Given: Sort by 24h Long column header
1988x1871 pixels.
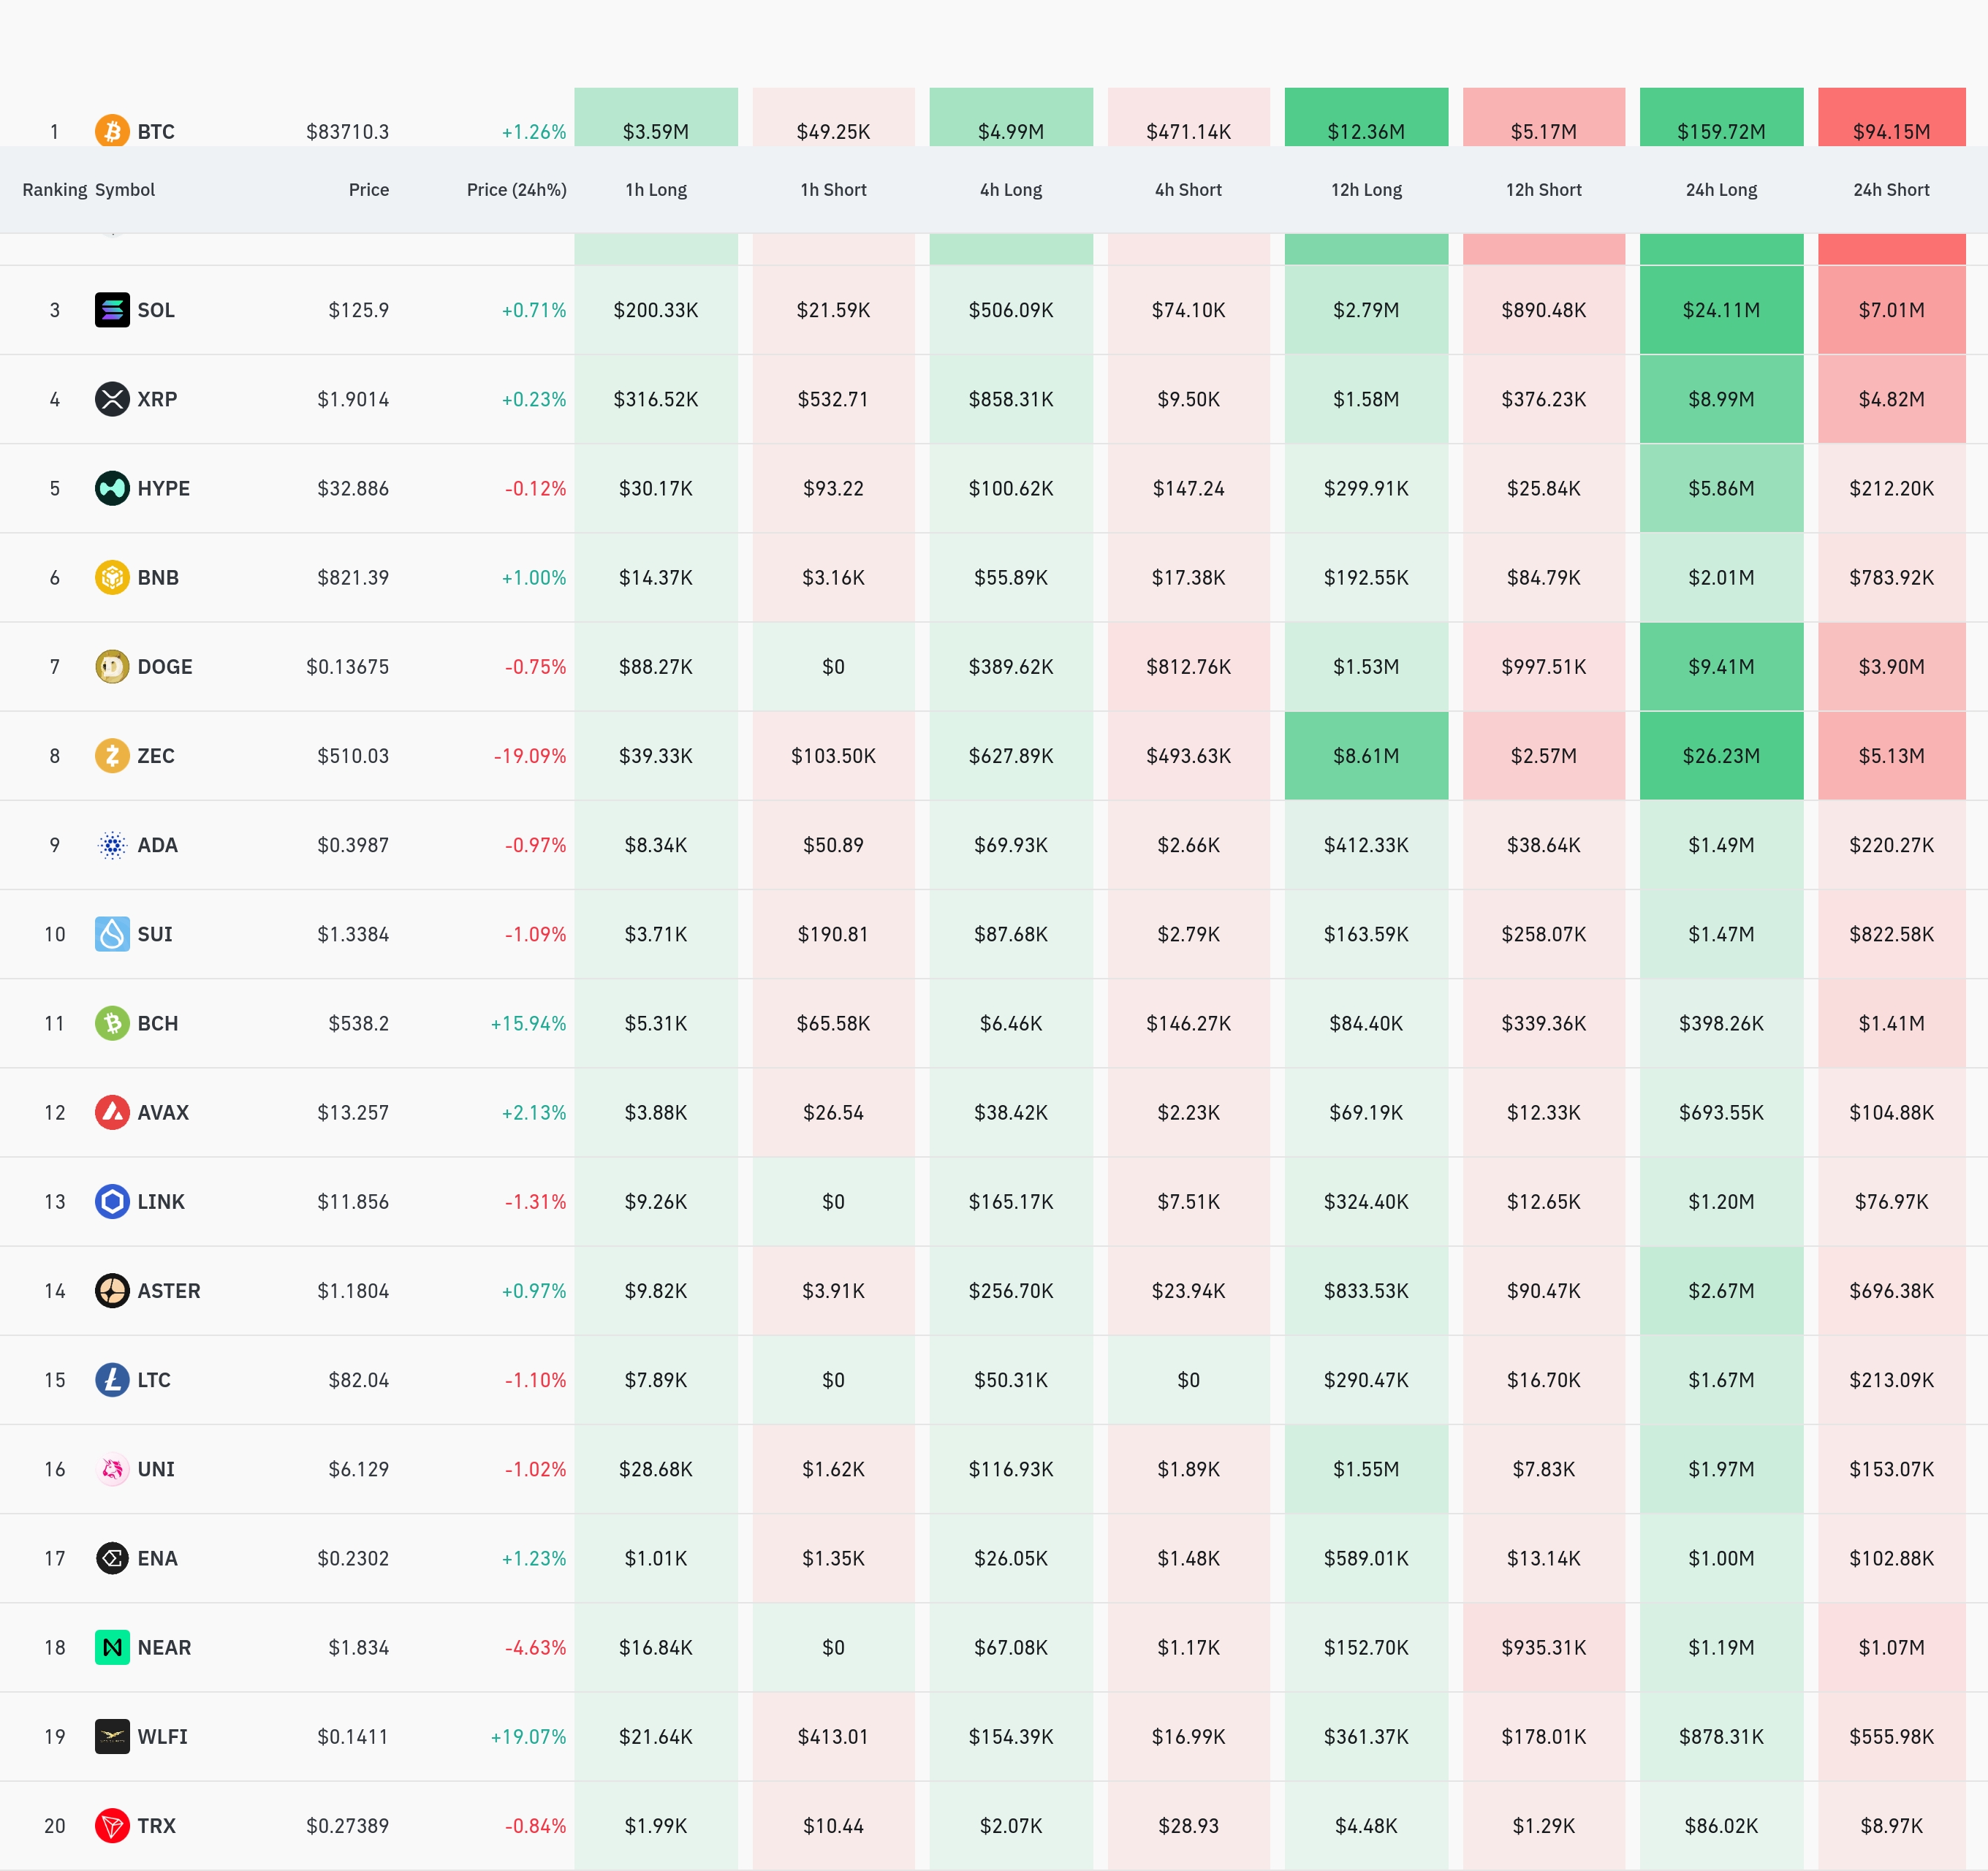Looking at the screenshot, I should (1721, 190).
